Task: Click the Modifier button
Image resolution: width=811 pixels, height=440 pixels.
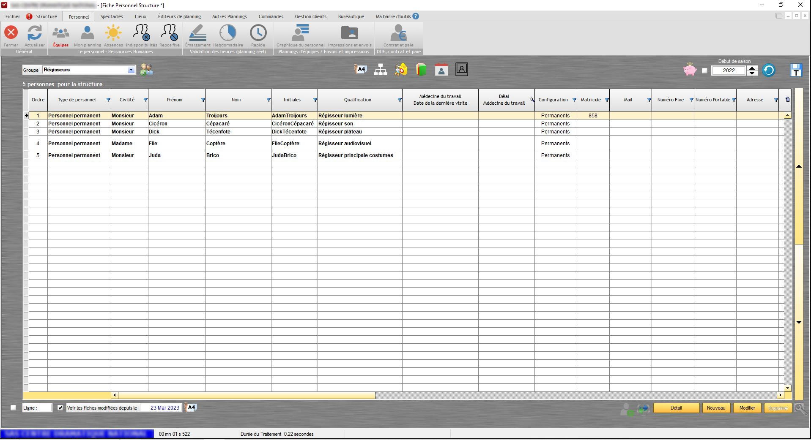Action: coord(747,408)
